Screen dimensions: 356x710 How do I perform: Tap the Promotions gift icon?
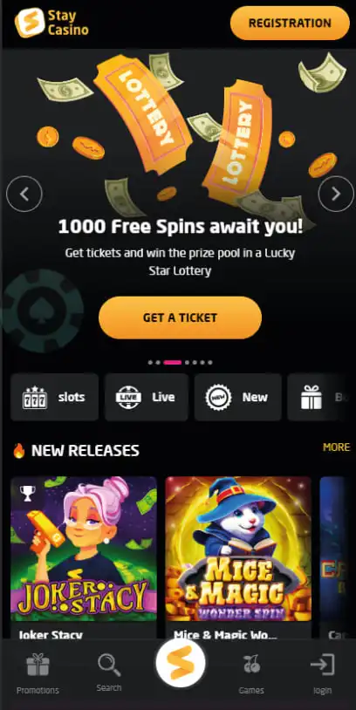point(38,665)
